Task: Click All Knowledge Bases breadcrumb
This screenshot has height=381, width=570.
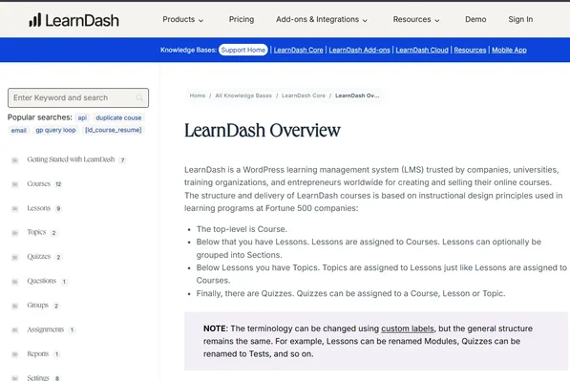Action: tap(243, 95)
